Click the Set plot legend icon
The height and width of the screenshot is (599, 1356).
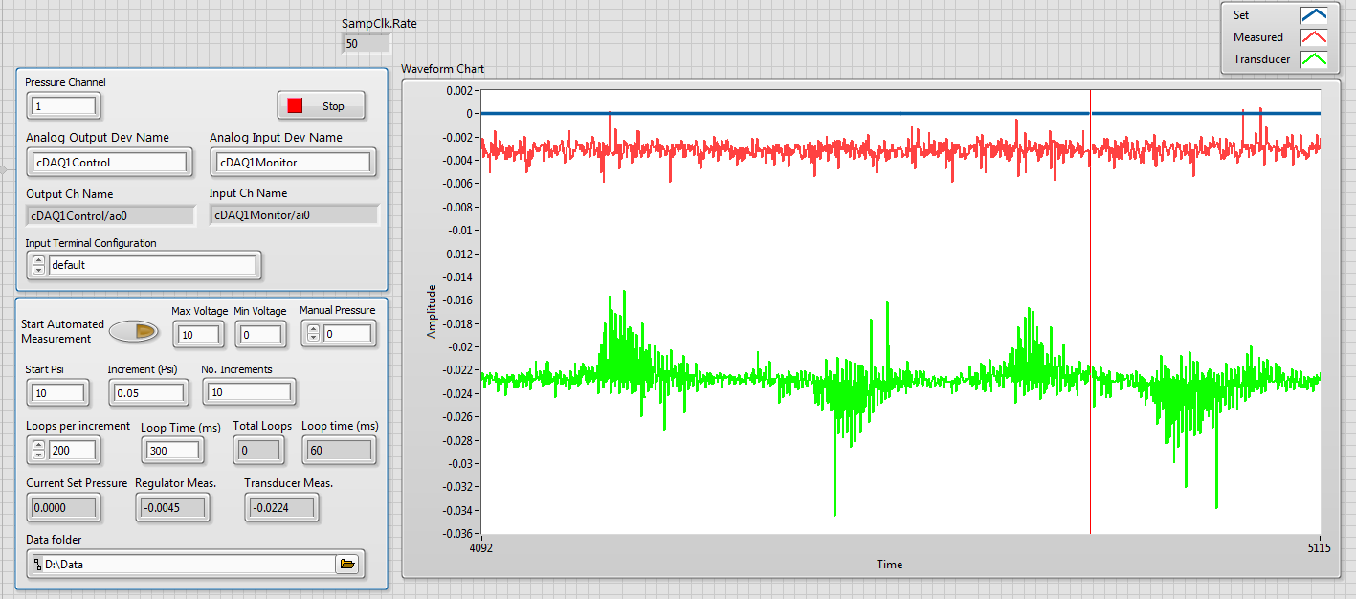pyautogui.click(x=1312, y=15)
